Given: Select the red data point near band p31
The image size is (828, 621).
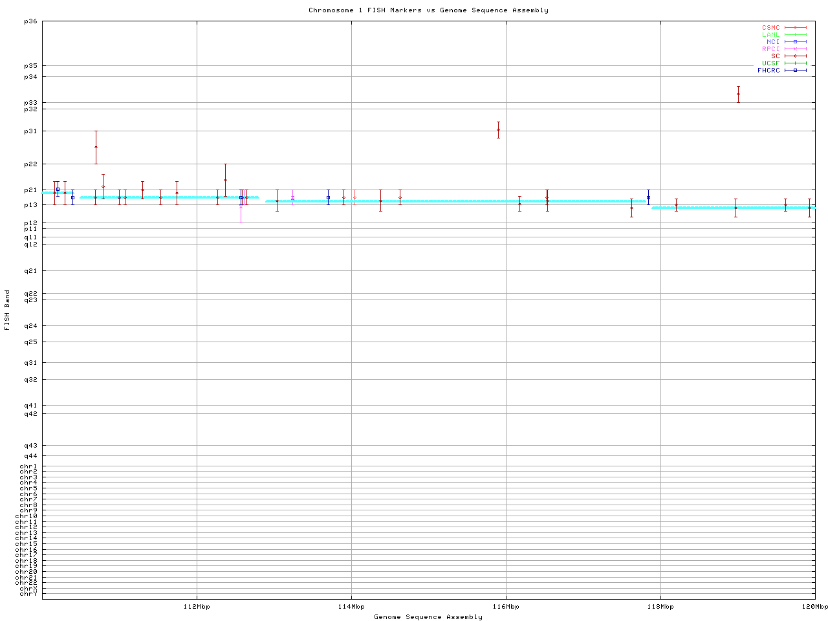Looking at the screenshot, I should pos(498,129).
